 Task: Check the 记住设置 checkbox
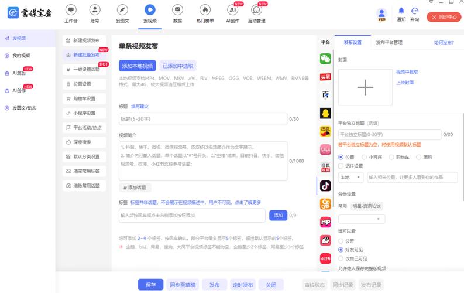pyautogui.click(x=341, y=166)
